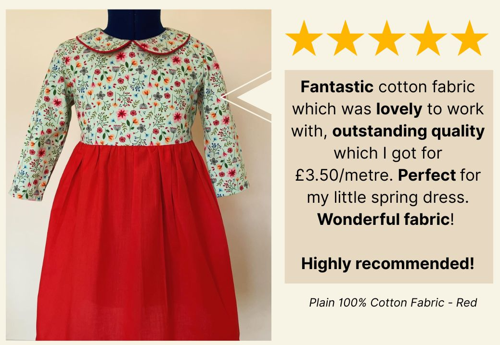This screenshot has height=345, width=500.
Task: Click the Highly recommended! text
Action: pos(387,263)
